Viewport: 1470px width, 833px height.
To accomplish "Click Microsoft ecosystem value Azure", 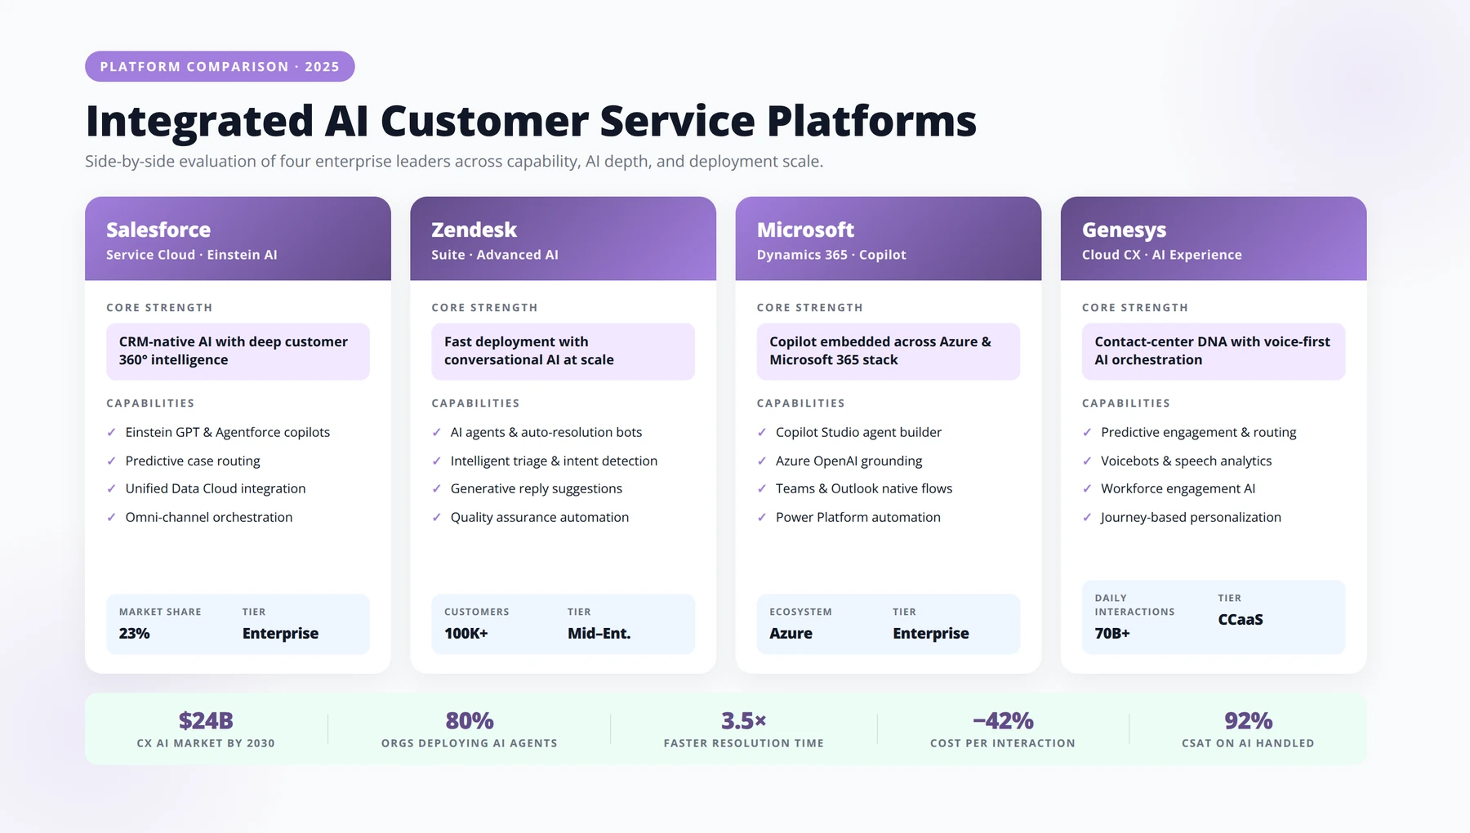I will coord(791,633).
